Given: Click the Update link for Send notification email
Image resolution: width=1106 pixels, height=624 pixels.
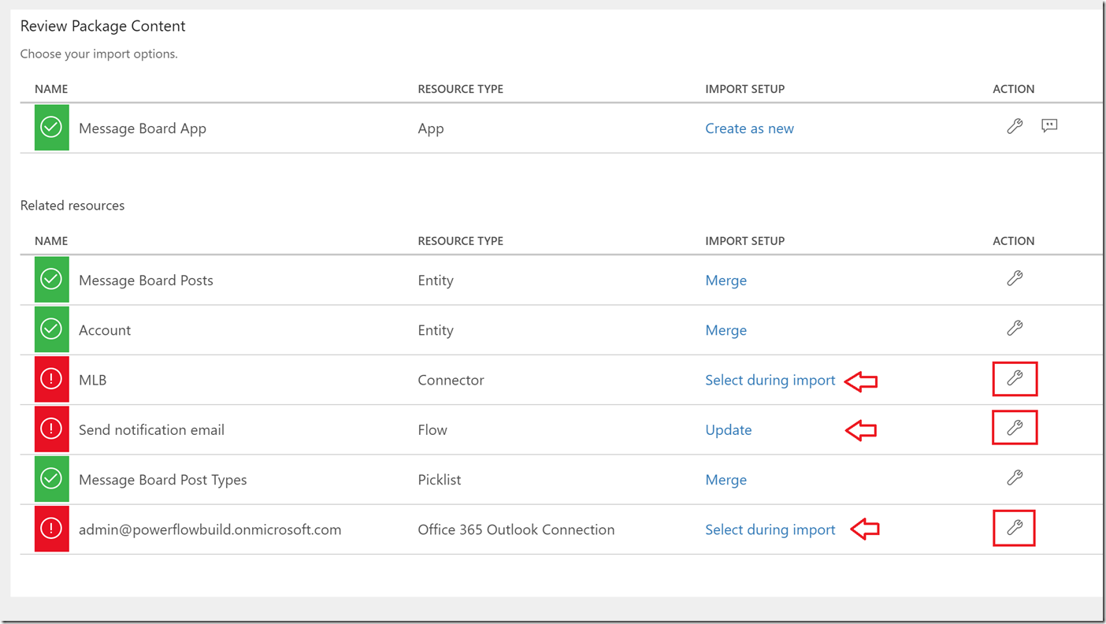Looking at the screenshot, I should (728, 429).
